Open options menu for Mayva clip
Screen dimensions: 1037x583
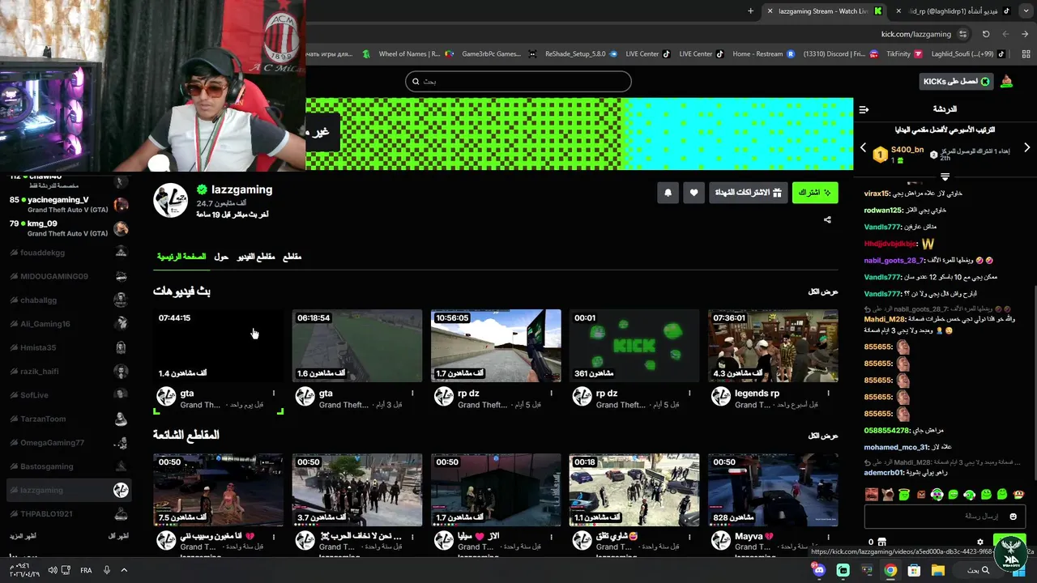coord(828,536)
